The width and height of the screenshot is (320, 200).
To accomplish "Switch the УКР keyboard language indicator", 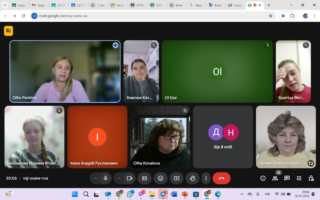I will point(267,194).
